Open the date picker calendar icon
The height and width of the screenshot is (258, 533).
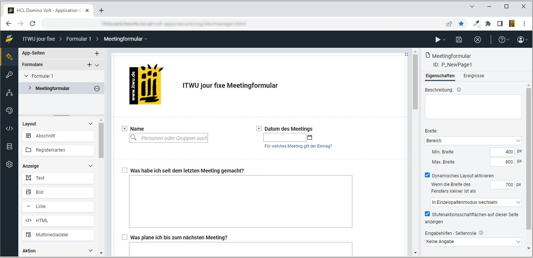pyautogui.click(x=310, y=137)
